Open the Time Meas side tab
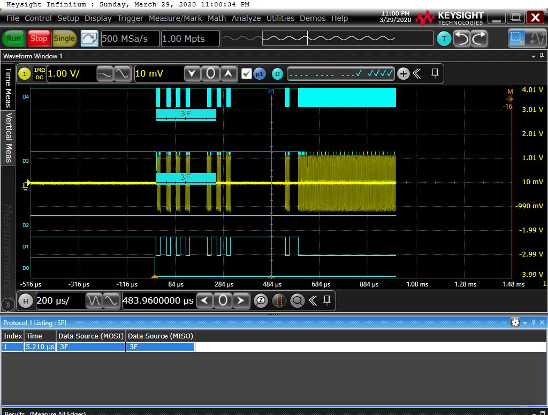The height and width of the screenshot is (415, 548). 8,87
